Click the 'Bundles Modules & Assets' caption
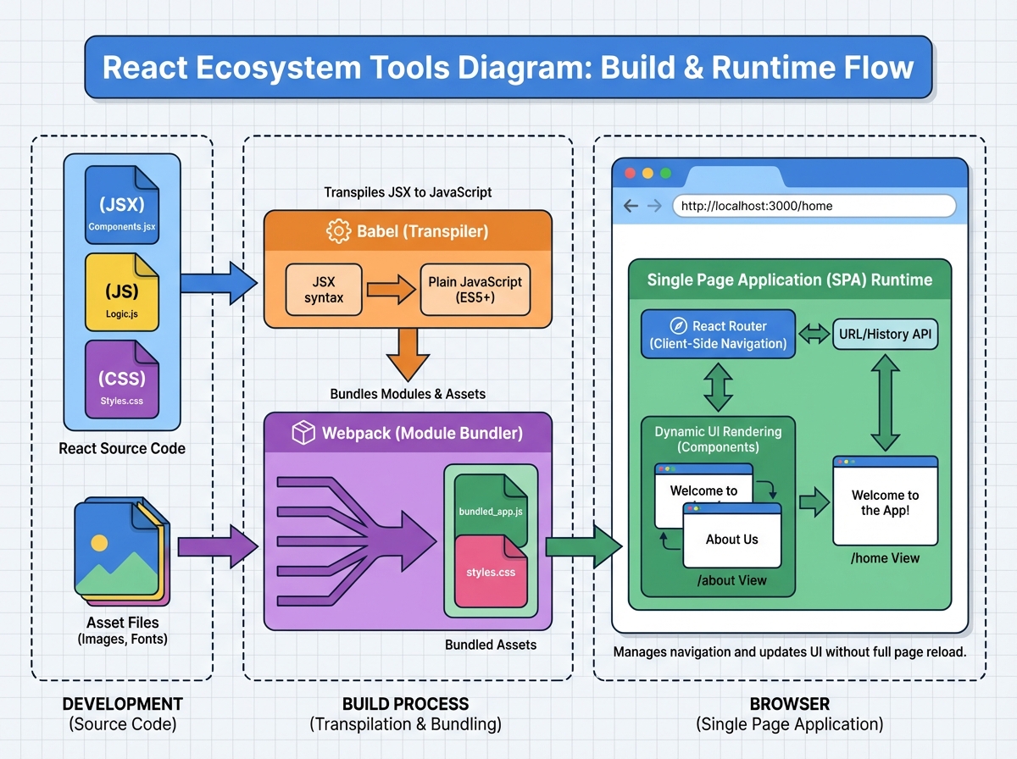Screen dimensions: 1017x759 pyautogui.click(x=408, y=394)
